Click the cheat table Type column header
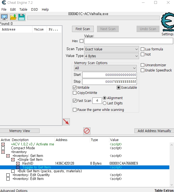The height and width of the screenshot is (192, 174). pos(100,140)
